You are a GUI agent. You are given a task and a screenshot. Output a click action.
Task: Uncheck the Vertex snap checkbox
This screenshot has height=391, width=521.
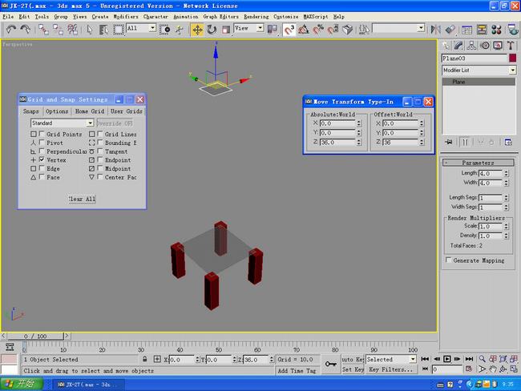coord(42,159)
